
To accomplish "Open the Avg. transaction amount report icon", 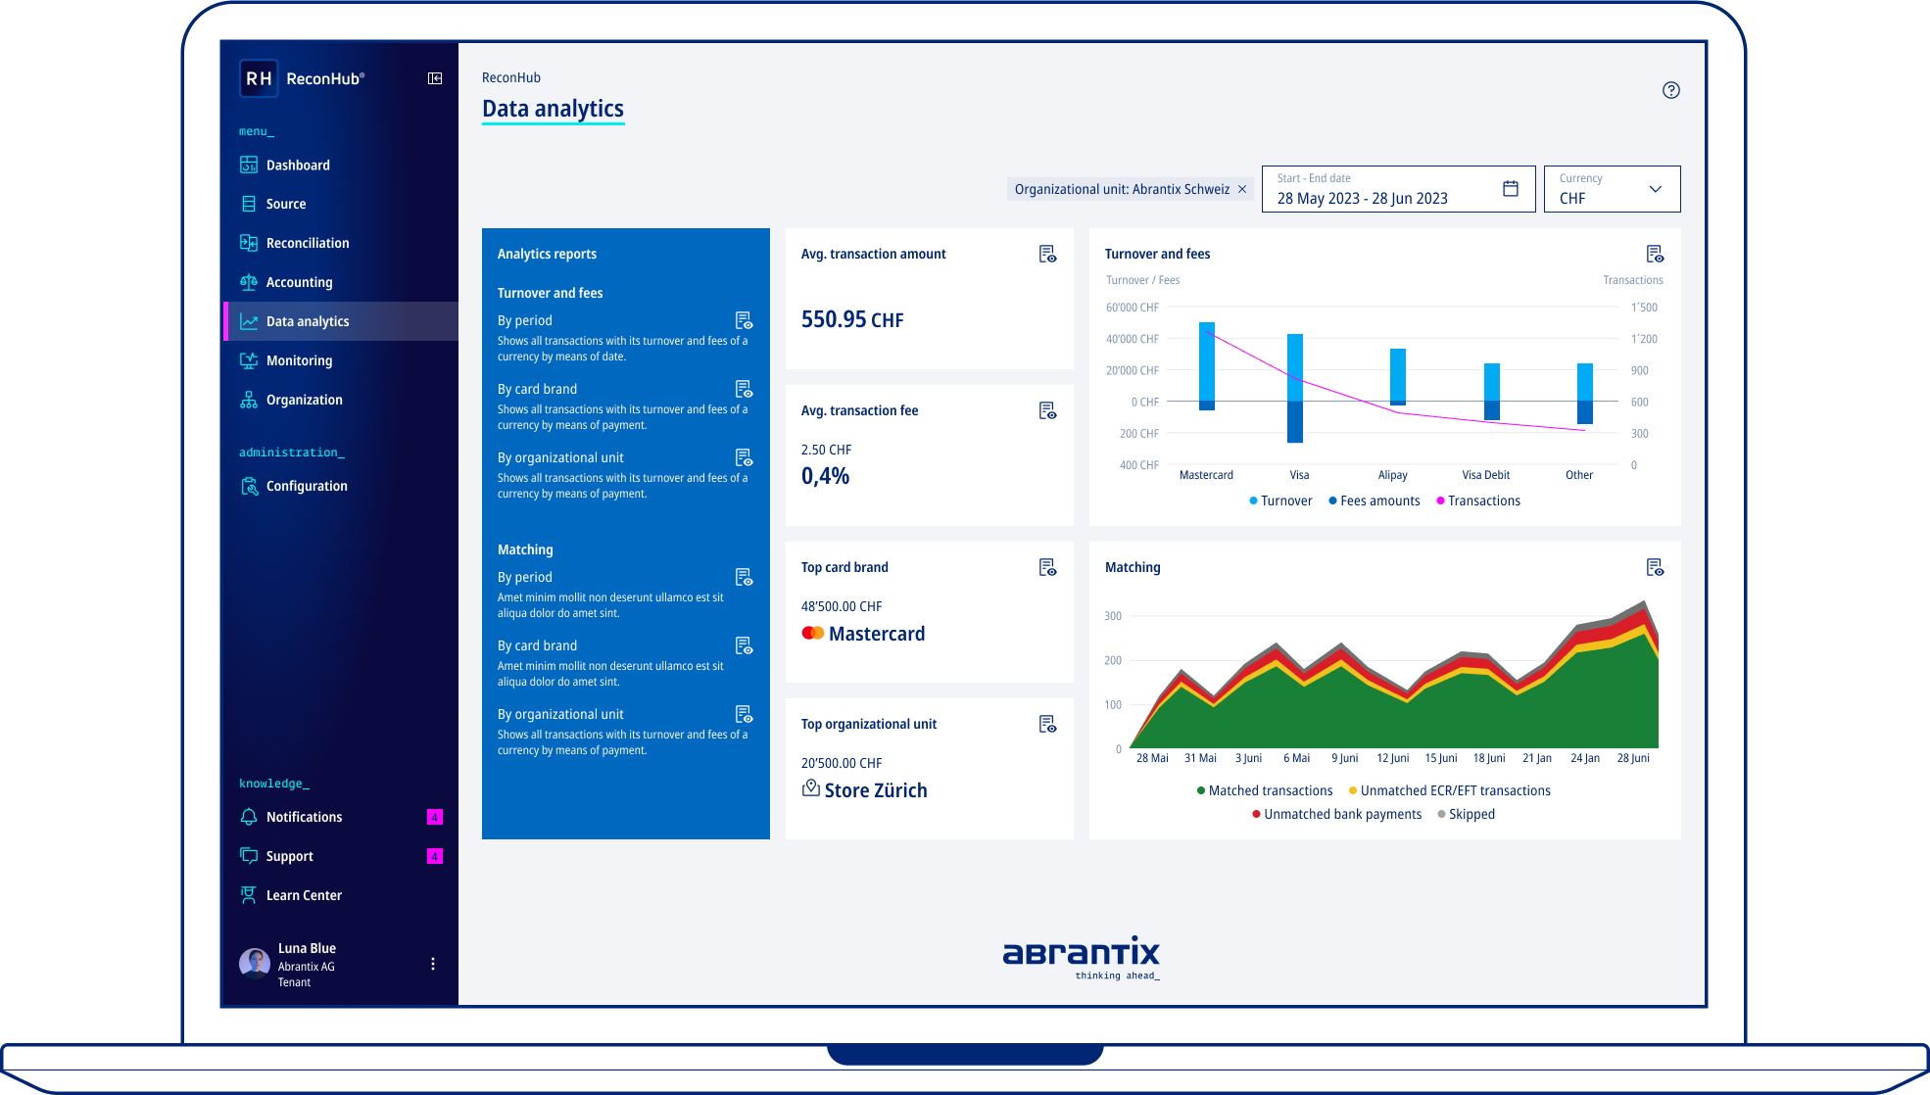I will click(x=1048, y=254).
